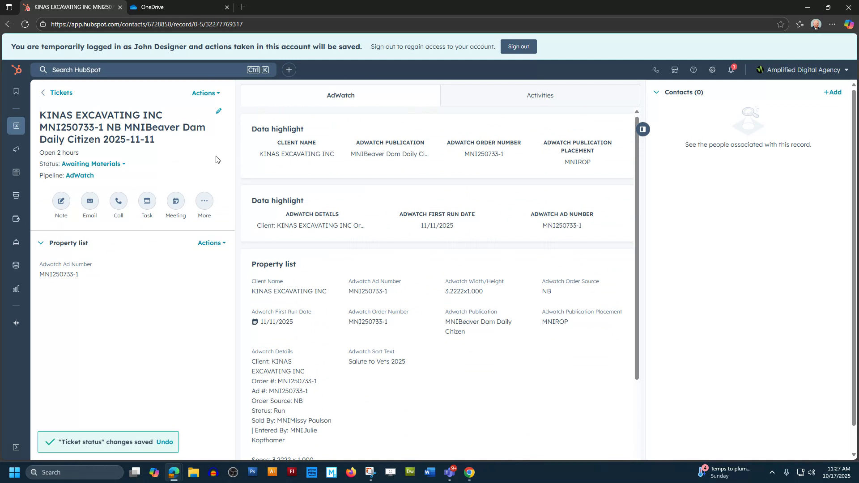
Task: Open the More actions icon
Action: 204,201
